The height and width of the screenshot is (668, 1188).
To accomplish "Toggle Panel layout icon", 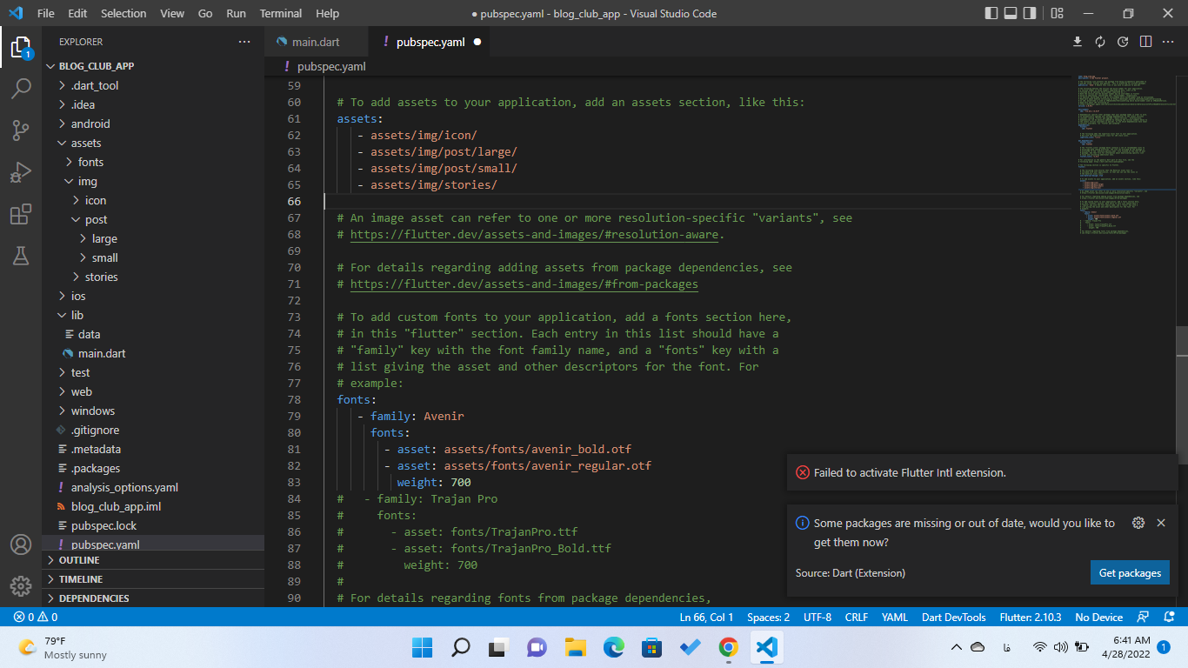I will (1011, 13).
